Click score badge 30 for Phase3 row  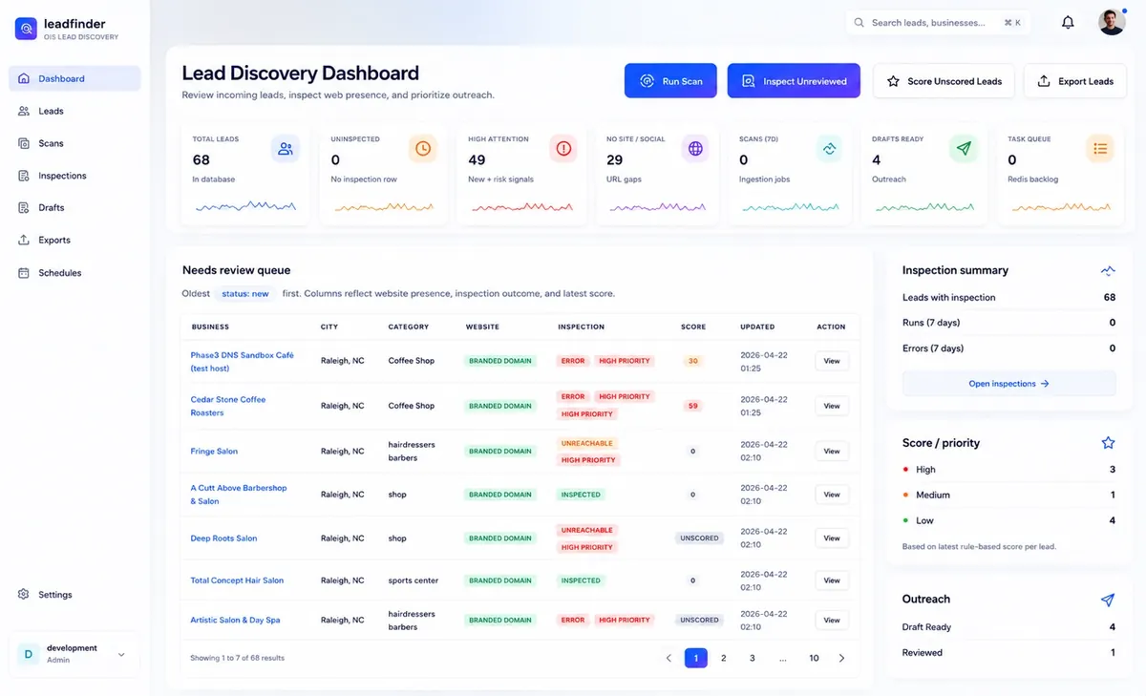(x=693, y=361)
